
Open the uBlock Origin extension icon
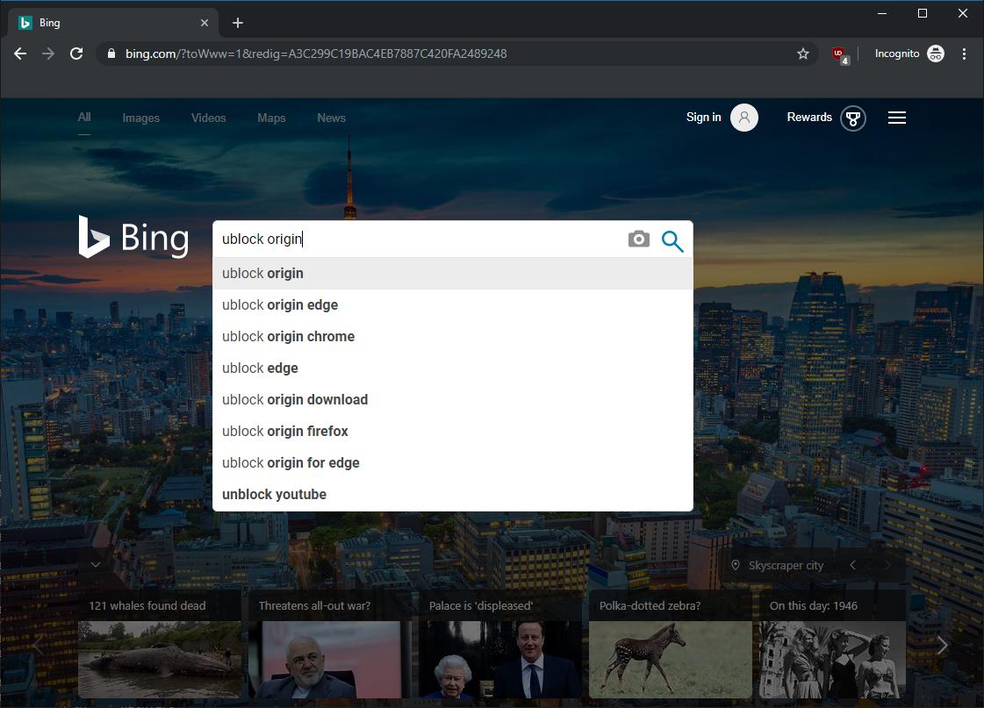pyautogui.click(x=840, y=54)
